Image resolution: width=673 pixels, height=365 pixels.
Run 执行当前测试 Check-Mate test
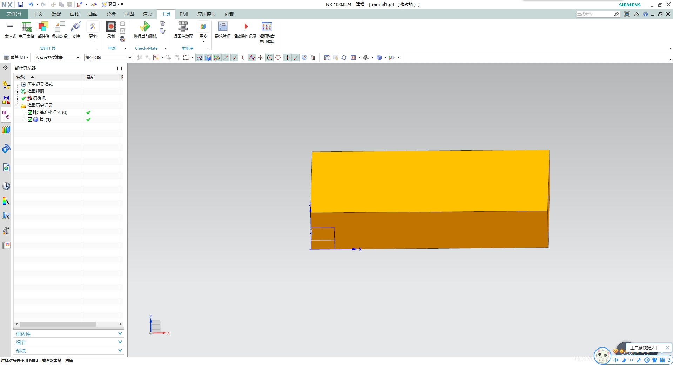[x=145, y=30]
